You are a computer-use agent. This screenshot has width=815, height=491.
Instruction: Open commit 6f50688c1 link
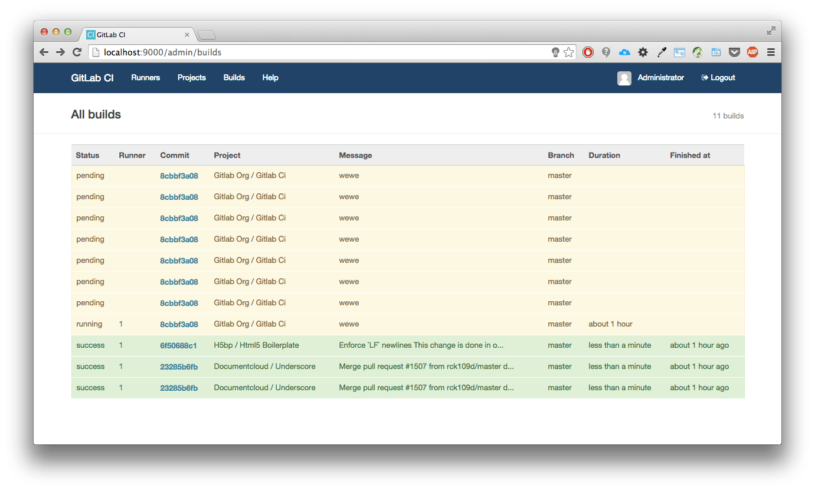tap(178, 345)
